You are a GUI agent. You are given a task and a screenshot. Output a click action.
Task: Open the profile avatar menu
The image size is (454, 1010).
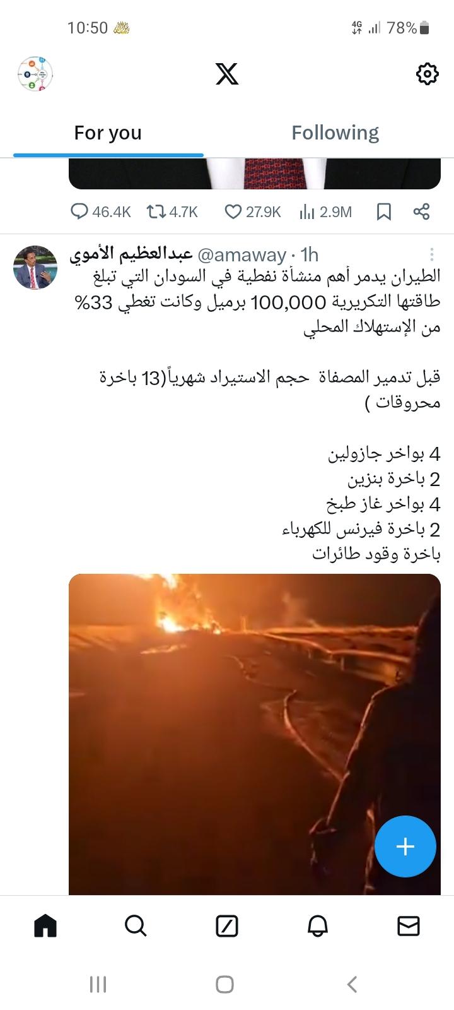[35, 74]
